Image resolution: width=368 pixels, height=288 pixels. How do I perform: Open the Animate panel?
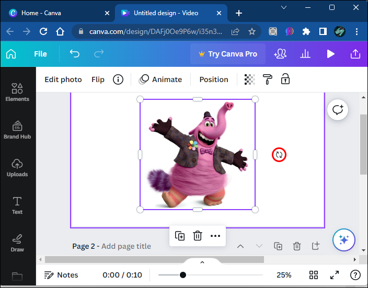click(161, 79)
